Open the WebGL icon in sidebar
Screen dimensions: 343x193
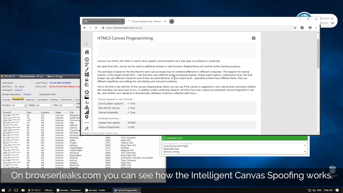pos(87,84)
